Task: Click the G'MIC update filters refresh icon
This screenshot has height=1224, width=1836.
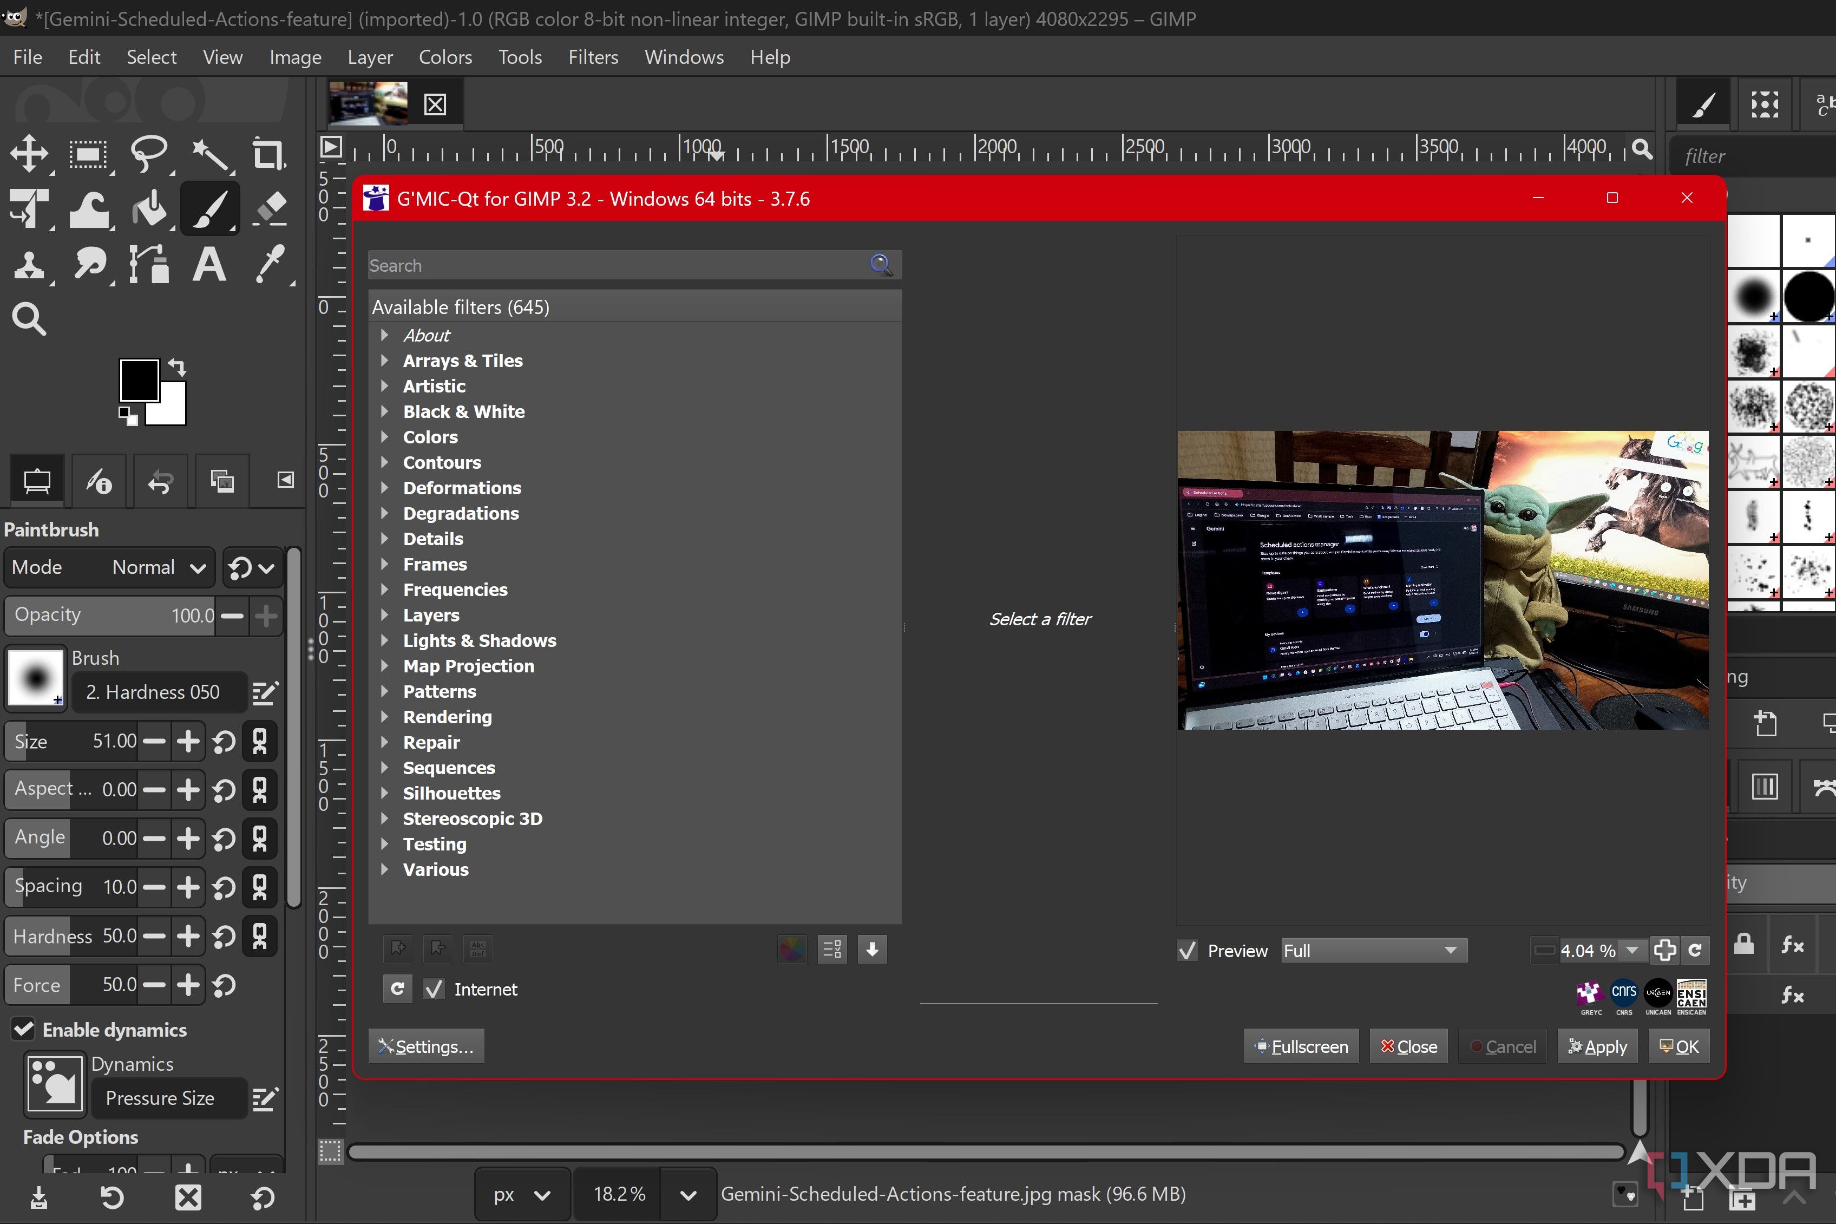Action: click(x=397, y=989)
